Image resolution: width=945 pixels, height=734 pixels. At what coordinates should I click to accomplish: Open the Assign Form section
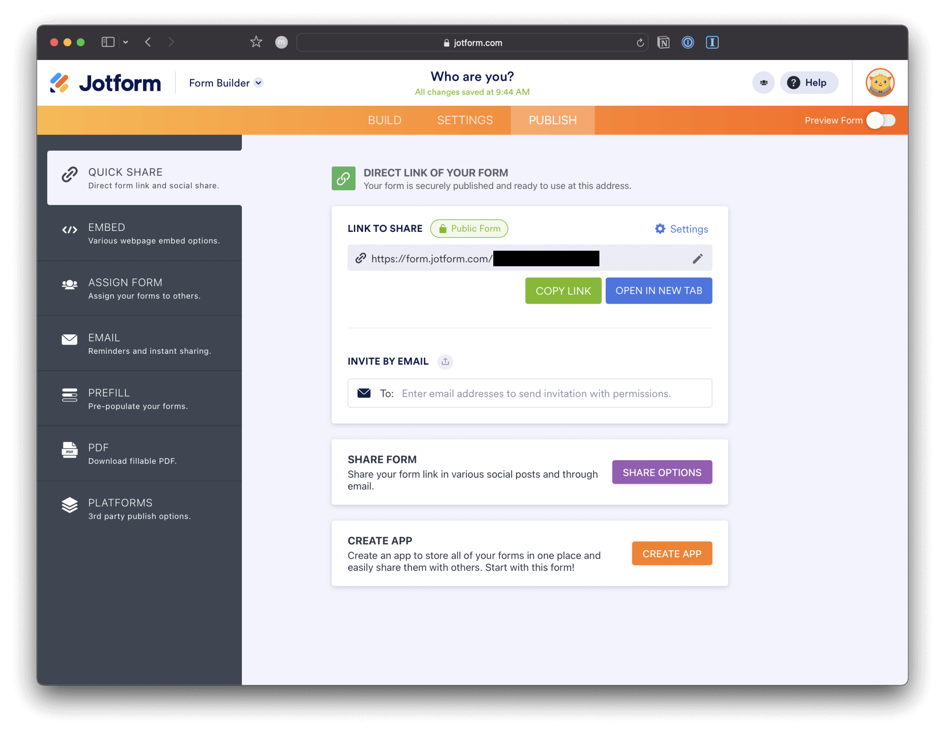(x=140, y=288)
